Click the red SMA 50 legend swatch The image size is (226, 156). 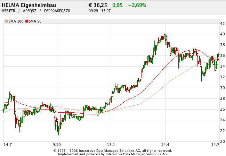[x=27, y=21]
